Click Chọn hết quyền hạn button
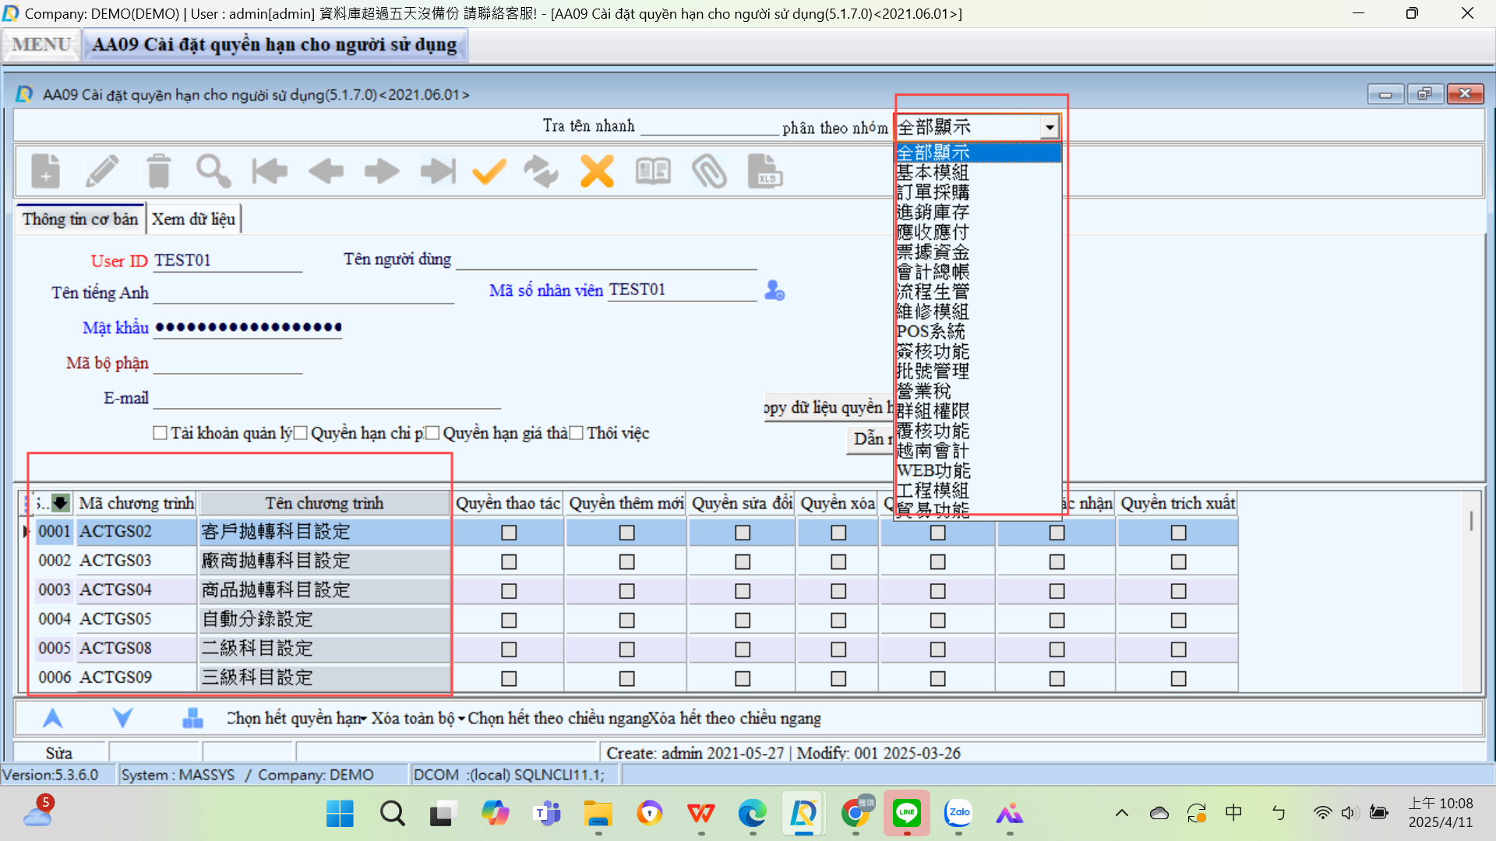The width and height of the screenshot is (1496, 841). pyautogui.click(x=296, y=718)
